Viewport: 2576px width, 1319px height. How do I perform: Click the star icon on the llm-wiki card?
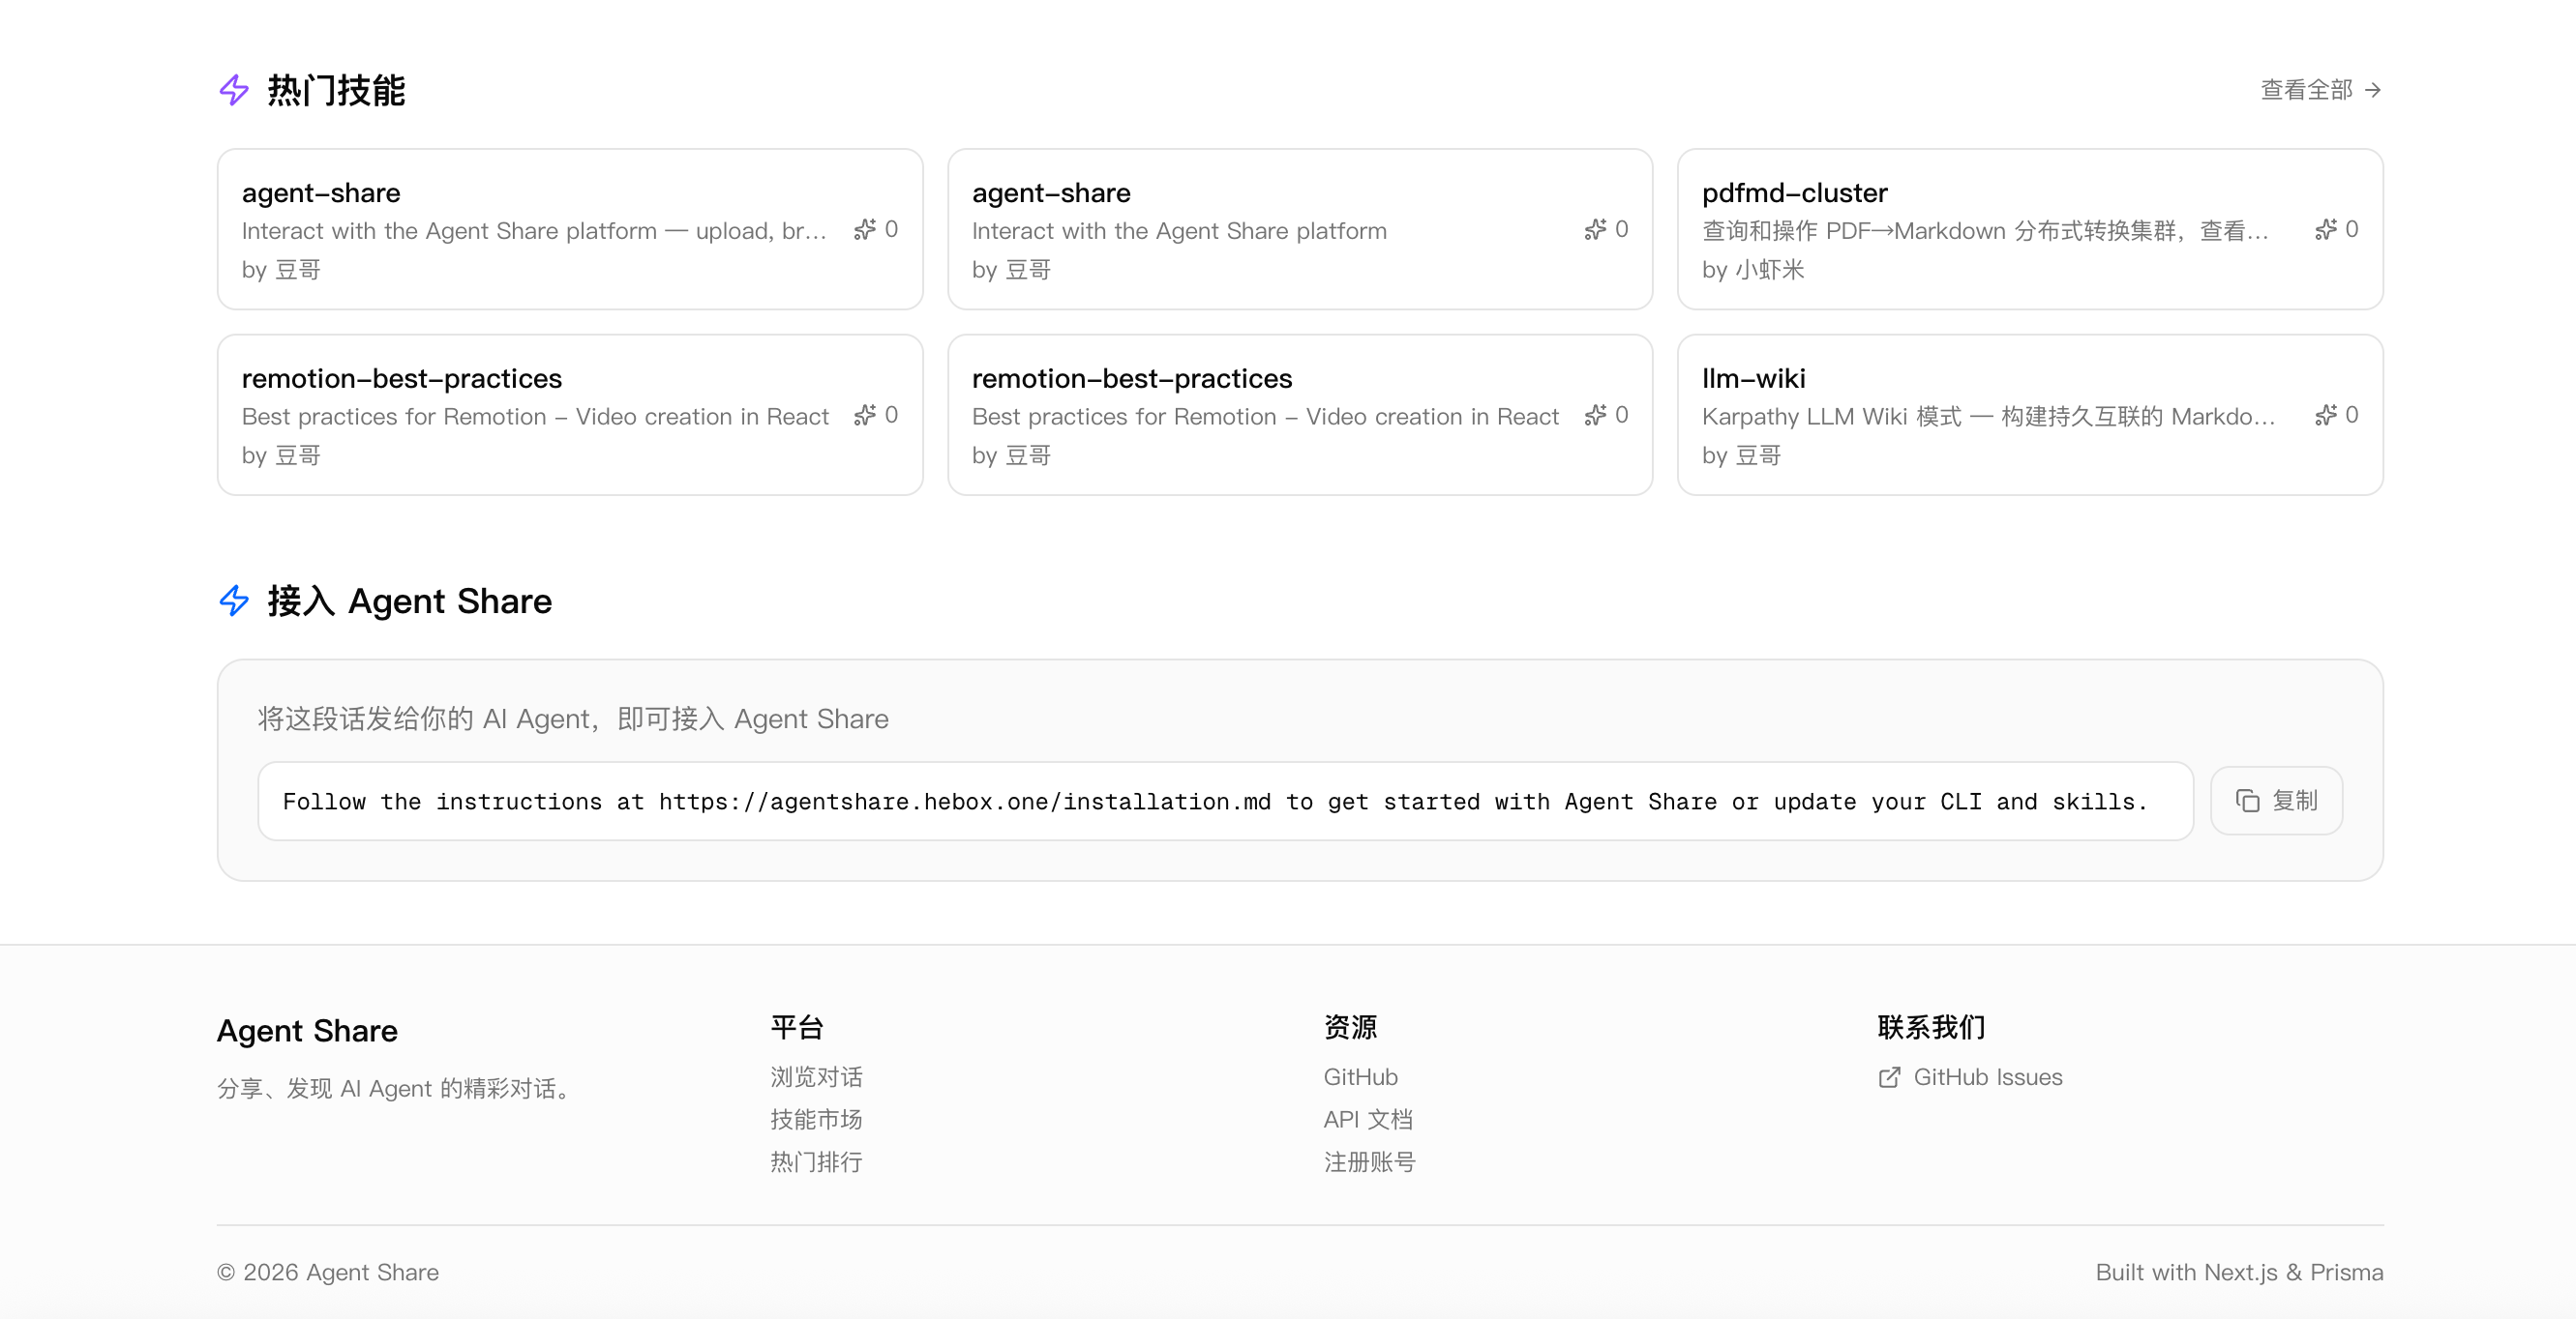pos(2325,415)
